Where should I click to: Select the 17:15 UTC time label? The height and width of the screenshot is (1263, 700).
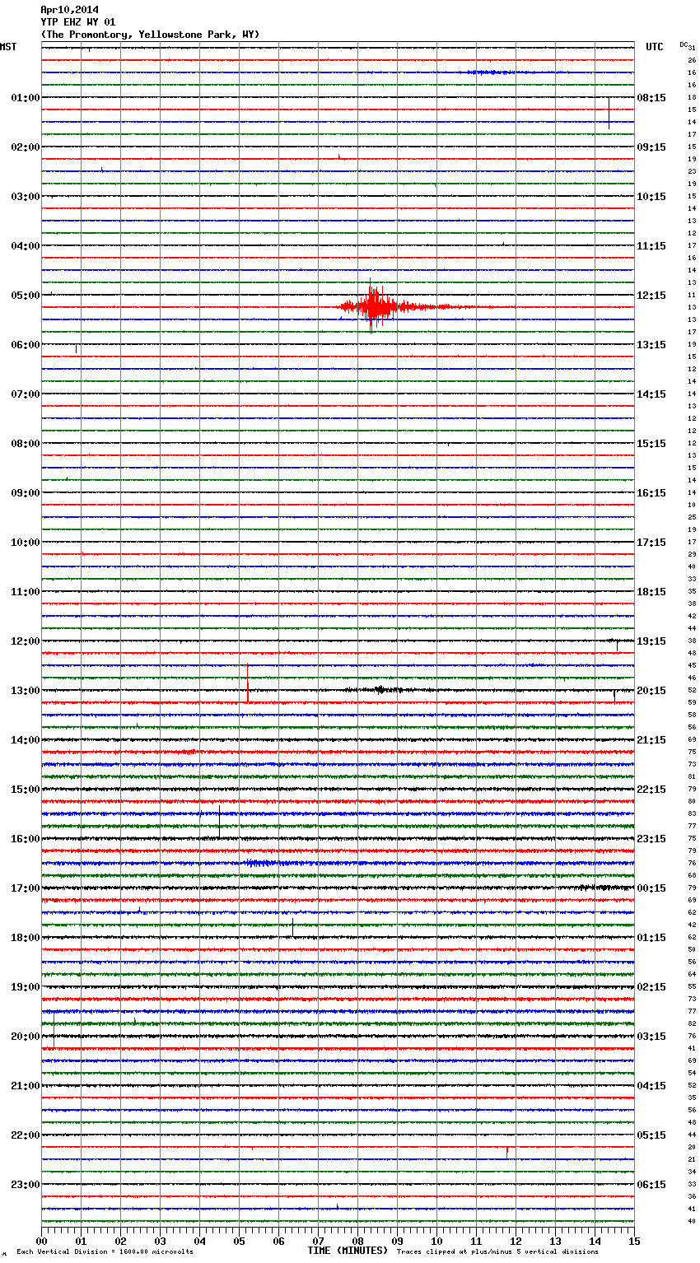[651, 543]
